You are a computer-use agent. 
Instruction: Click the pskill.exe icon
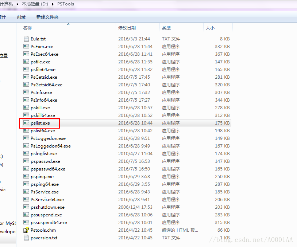[x=26, y=107]
